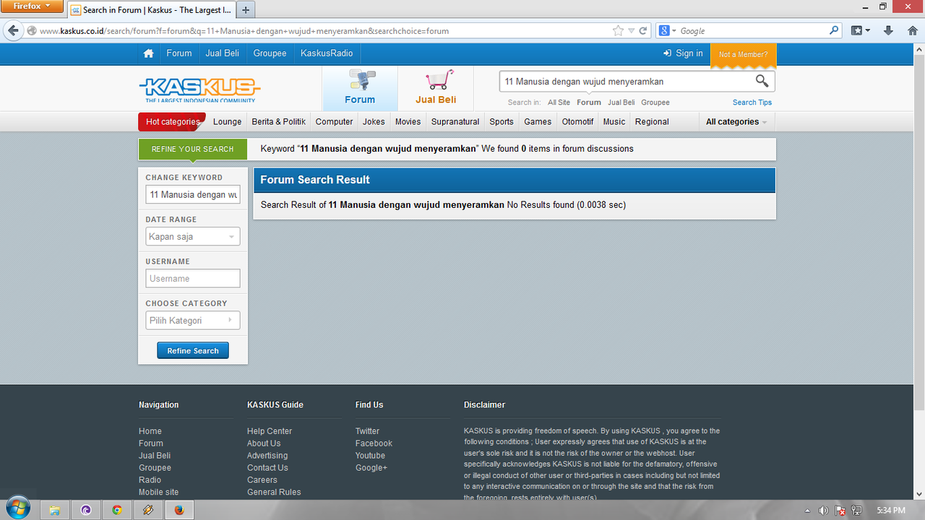925x520 pixels.
Task: Go back with browser back arrow
Action: tap(12, 30)
